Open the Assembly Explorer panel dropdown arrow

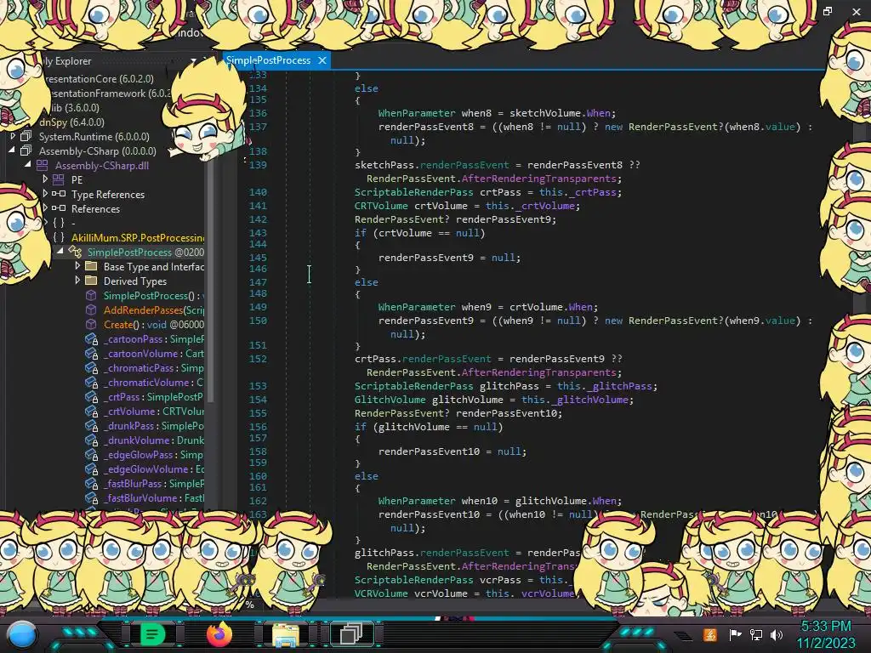pyautogui.click(x=193, y=60)
